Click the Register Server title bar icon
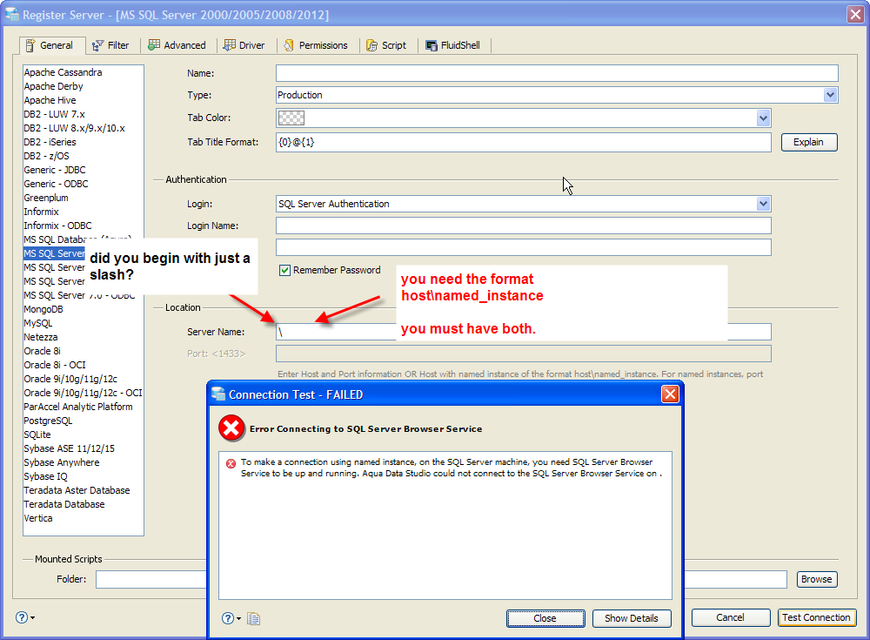 tap(11, 14)
